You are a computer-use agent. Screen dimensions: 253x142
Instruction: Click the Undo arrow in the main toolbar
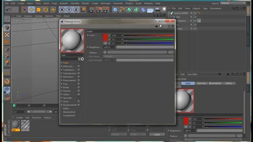click(8, 9)
